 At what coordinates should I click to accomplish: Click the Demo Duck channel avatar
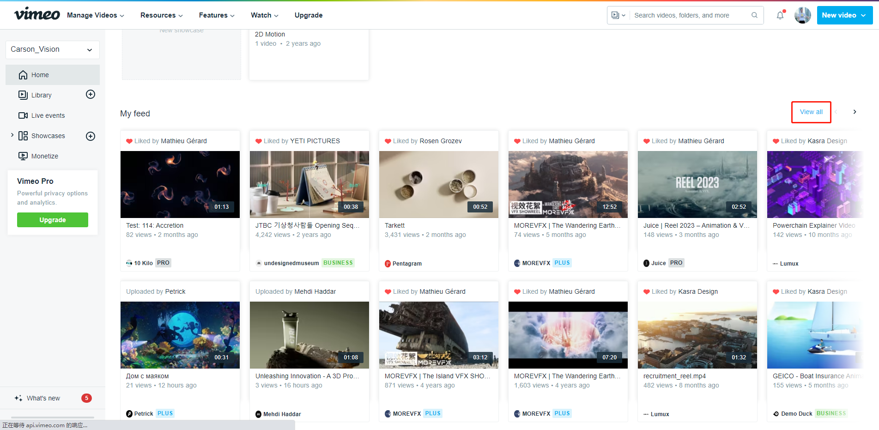[776, 414]
